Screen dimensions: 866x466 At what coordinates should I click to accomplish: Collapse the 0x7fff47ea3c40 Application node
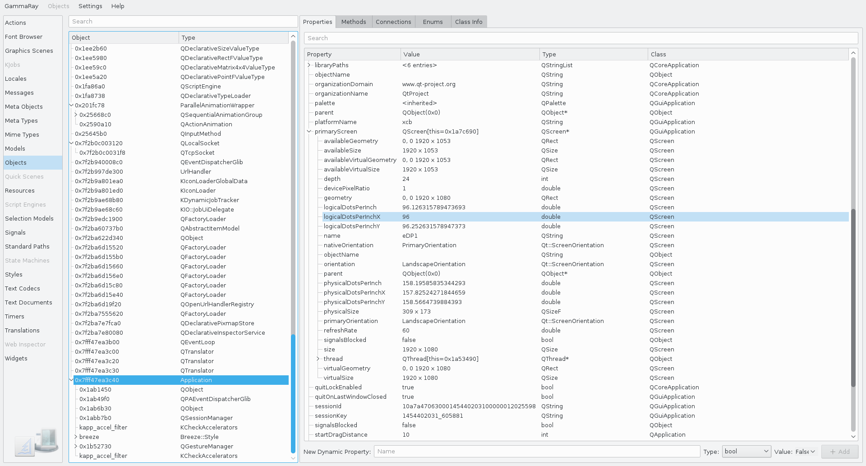coord(71,380)
